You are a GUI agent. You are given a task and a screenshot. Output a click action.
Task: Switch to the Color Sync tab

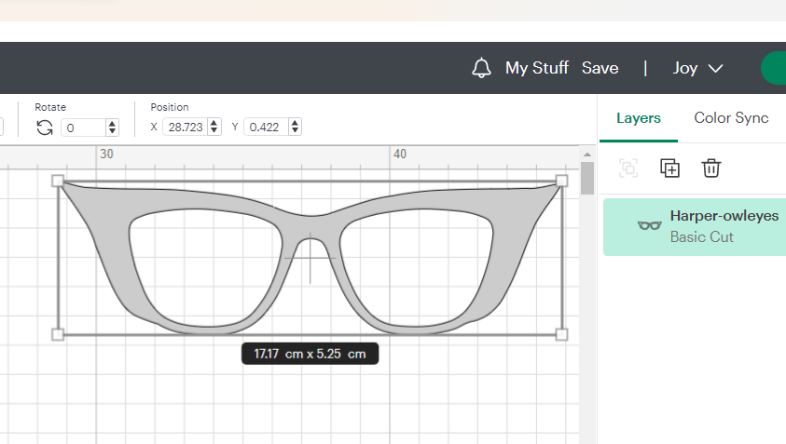(x=731, y=118)
